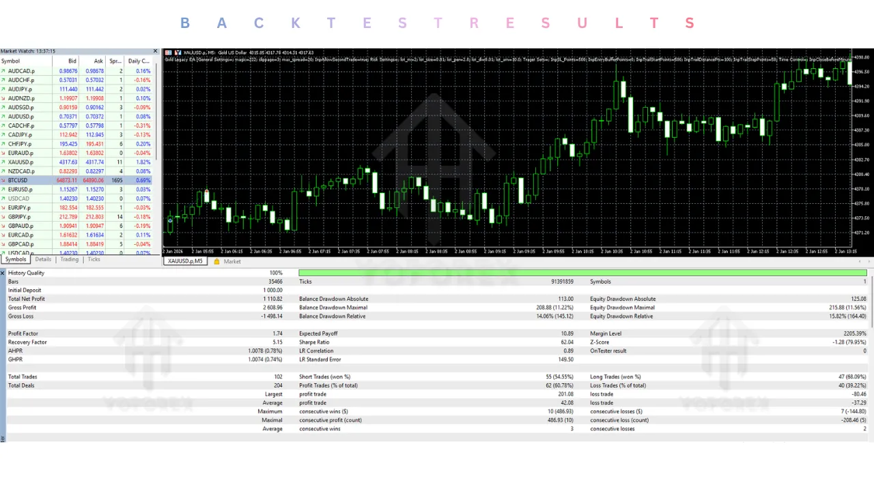The width and height of the screenshot is (874, 491).
Task: Click the BTCUSD ask price 64890.06
Action: click(93, 180)
